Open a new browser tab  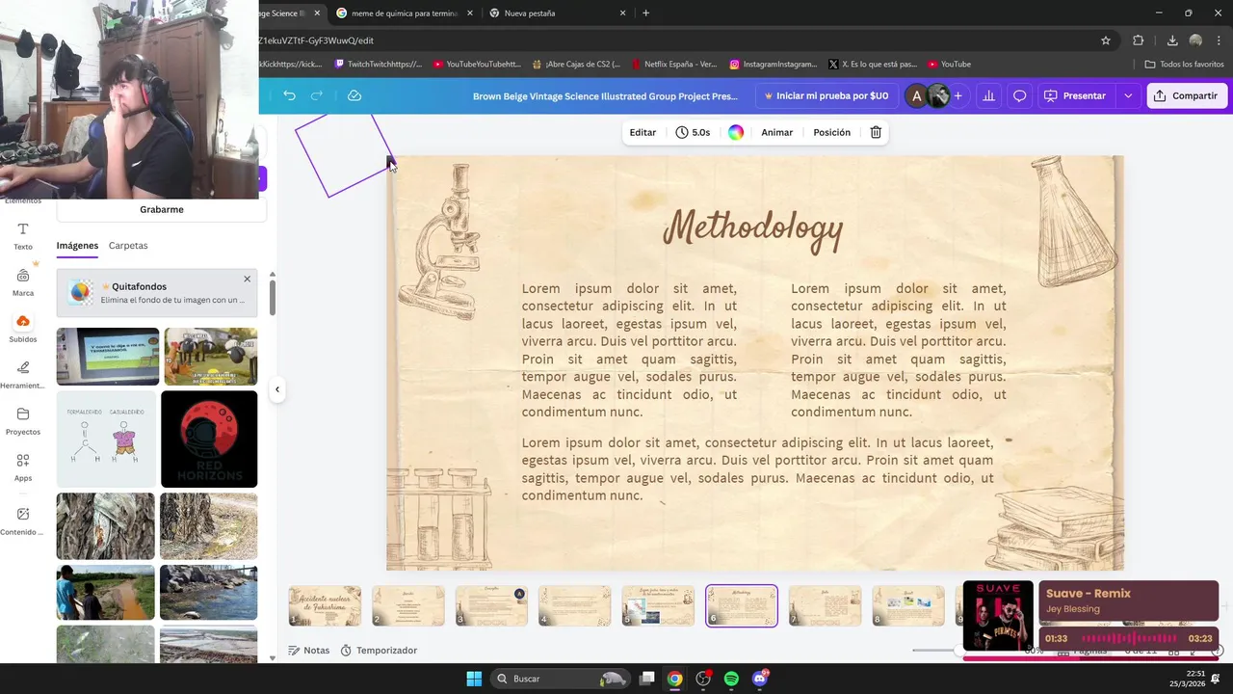(645, 13)
